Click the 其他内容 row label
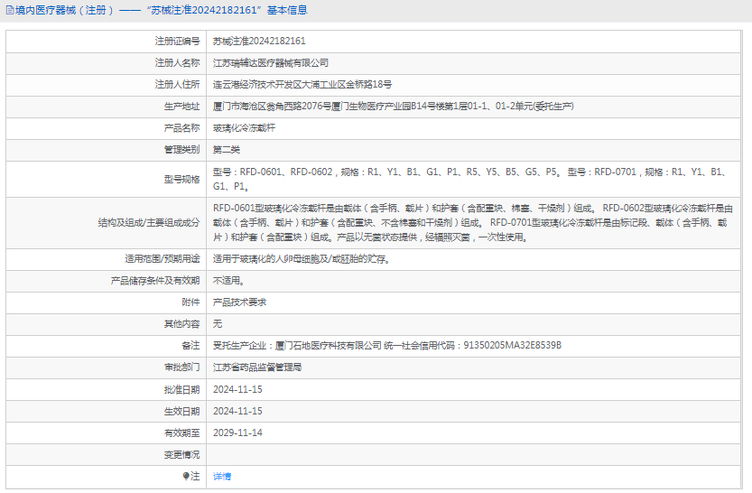 [181, 324]
